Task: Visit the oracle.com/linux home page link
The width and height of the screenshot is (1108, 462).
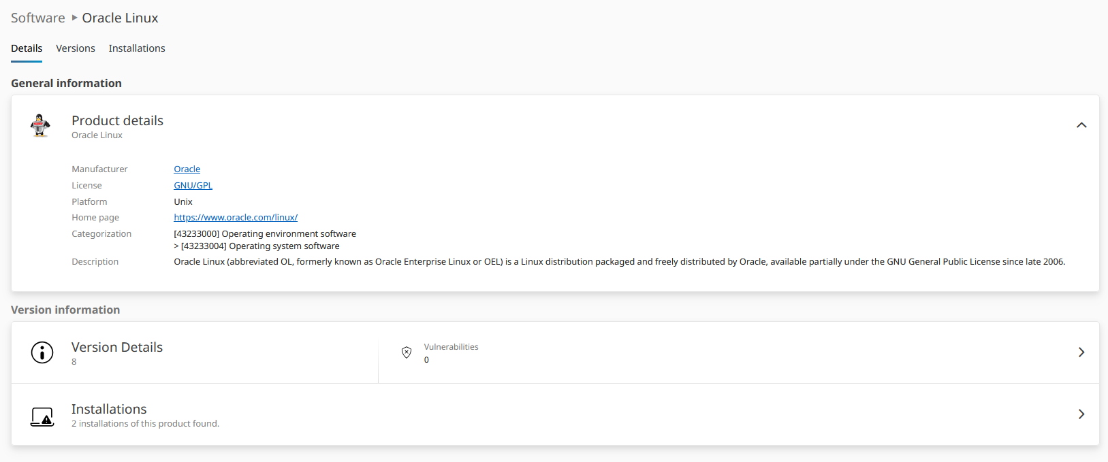Action: (236, 218)
